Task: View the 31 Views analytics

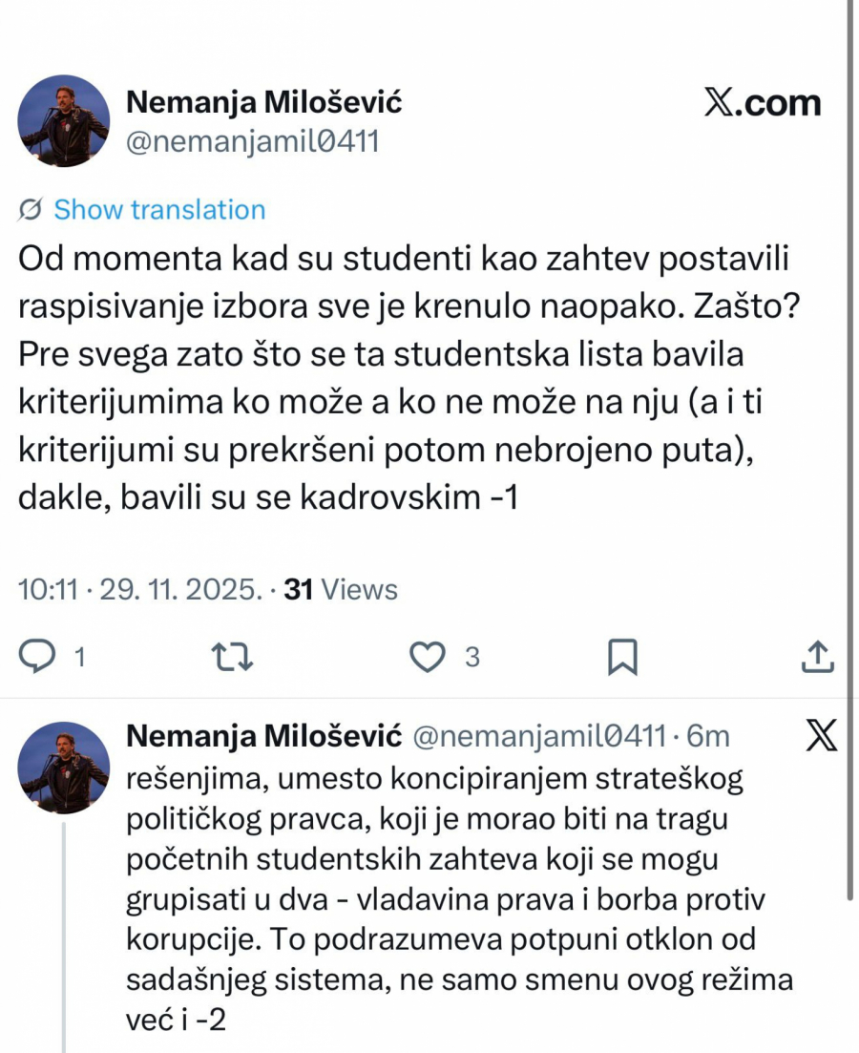Action: (341, 590)
